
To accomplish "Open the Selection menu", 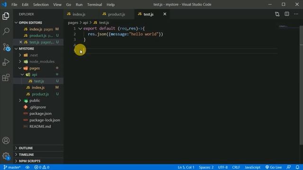I will (41, 4).
